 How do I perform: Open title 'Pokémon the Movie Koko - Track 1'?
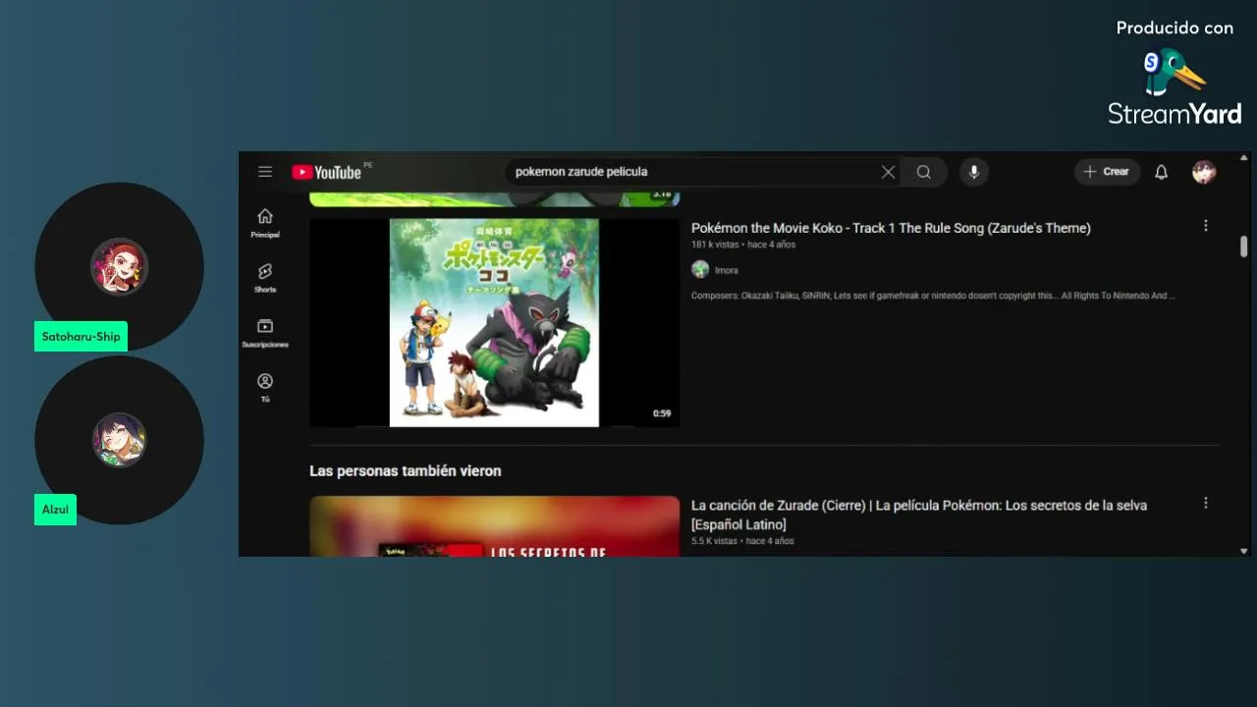click(x=891, y=228)
